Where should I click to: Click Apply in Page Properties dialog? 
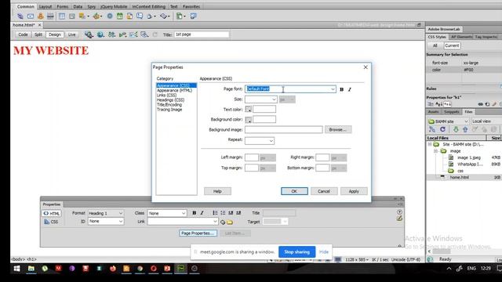pos(354,191)
